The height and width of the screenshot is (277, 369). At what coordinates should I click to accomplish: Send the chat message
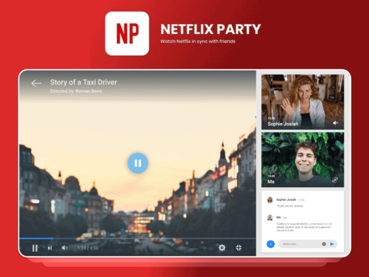332,244
